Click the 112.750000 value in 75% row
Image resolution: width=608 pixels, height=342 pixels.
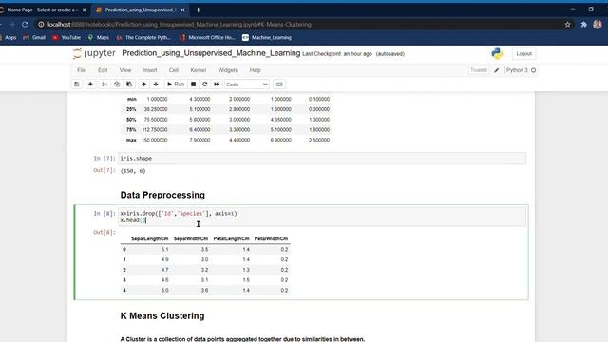[x=154, y=130]
